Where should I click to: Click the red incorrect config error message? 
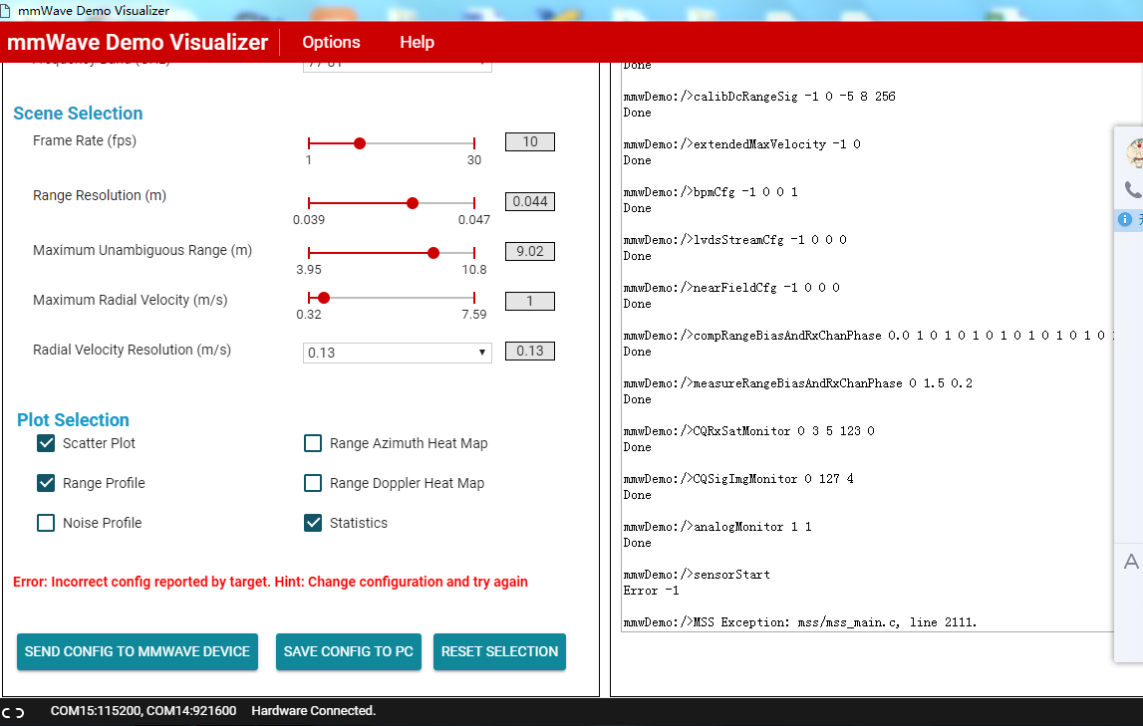(270, 582)
